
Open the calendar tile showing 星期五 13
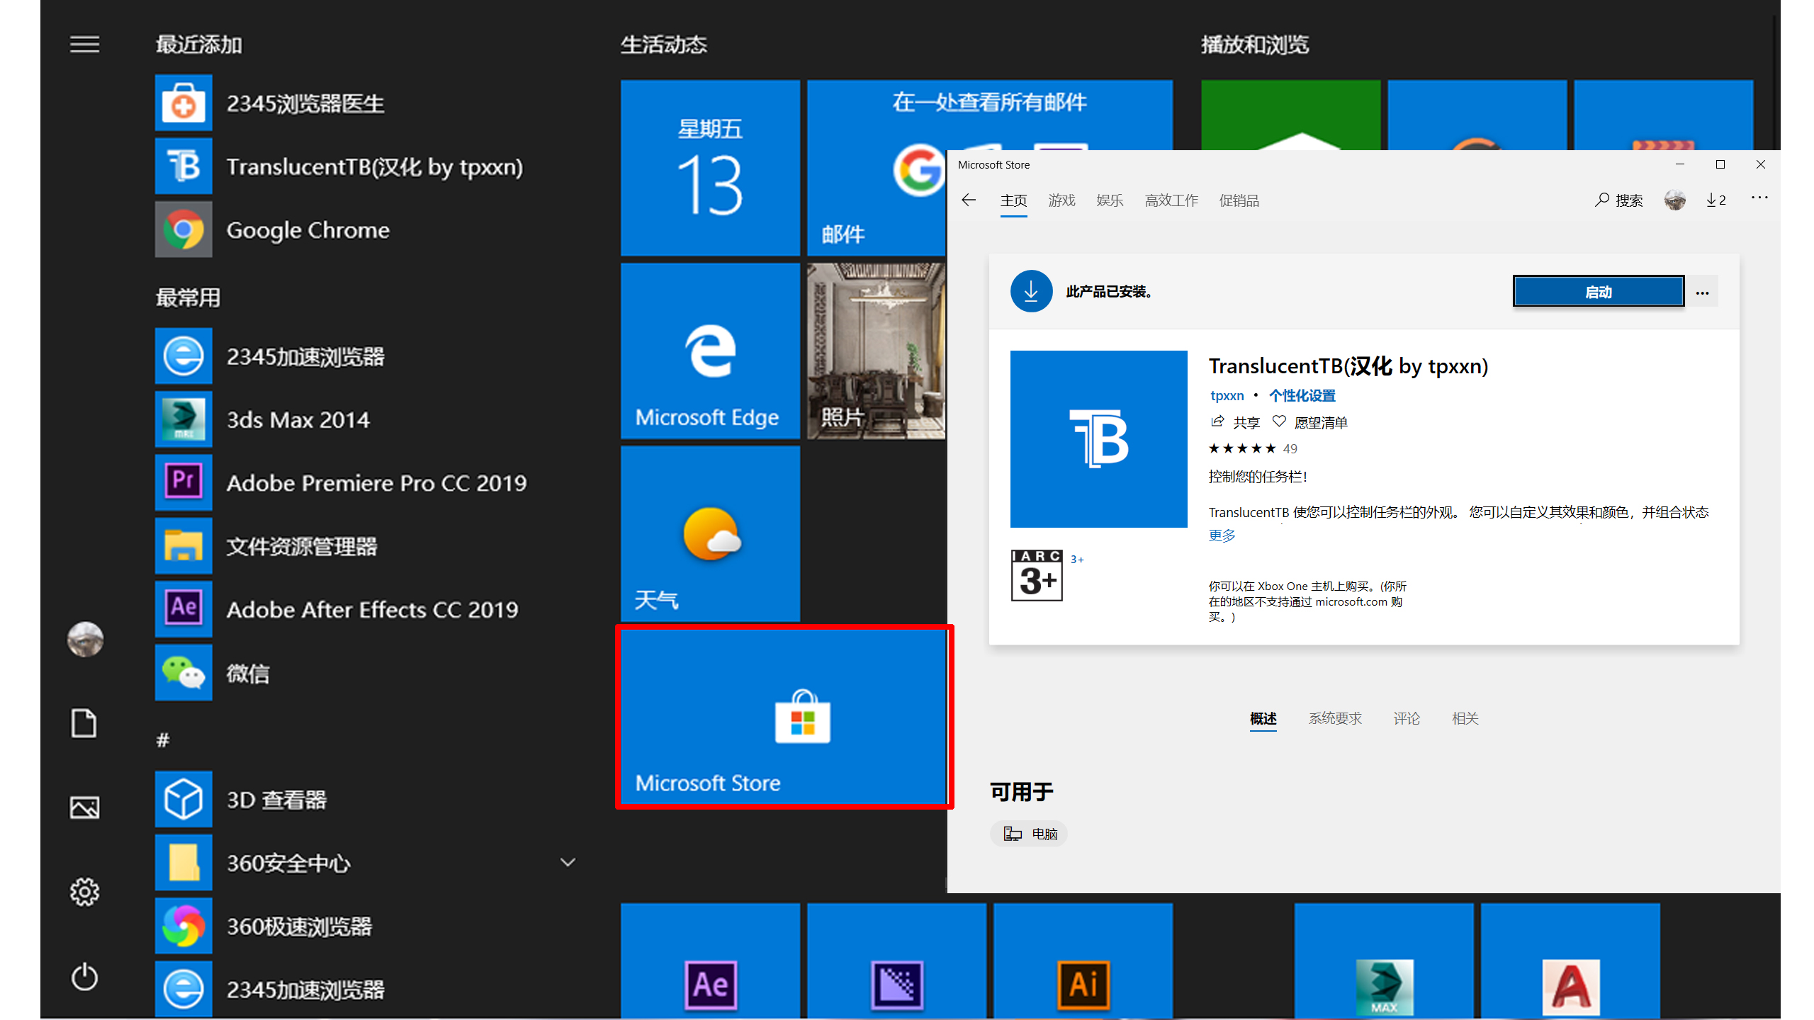pos(710,168)
